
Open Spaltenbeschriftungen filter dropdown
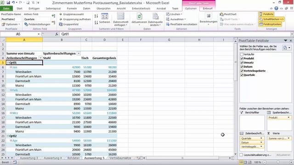click(79, 54)
